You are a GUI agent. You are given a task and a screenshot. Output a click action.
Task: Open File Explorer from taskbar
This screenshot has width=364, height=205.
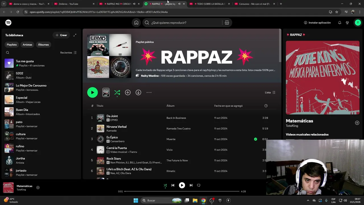point(195,200)
